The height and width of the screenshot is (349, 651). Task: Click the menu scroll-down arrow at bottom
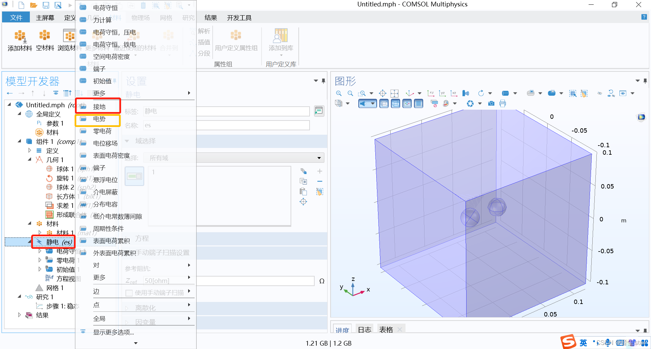click(x=136, y=343)
